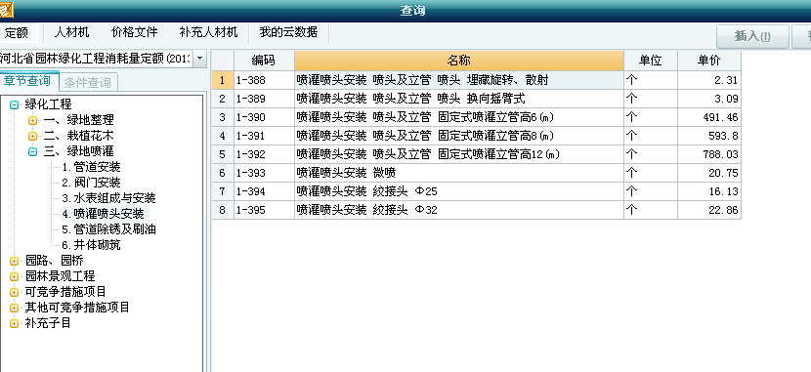811x372 pixels.
Task: Select name cell 固定式喷灌立管高6(m)
Action: click(x=459, y=117)
